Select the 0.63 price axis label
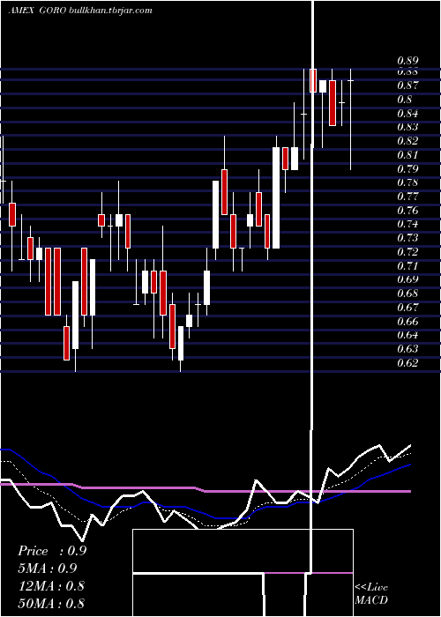 point(407,349)
